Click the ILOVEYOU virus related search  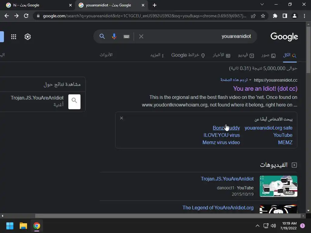tap(221, 135)
